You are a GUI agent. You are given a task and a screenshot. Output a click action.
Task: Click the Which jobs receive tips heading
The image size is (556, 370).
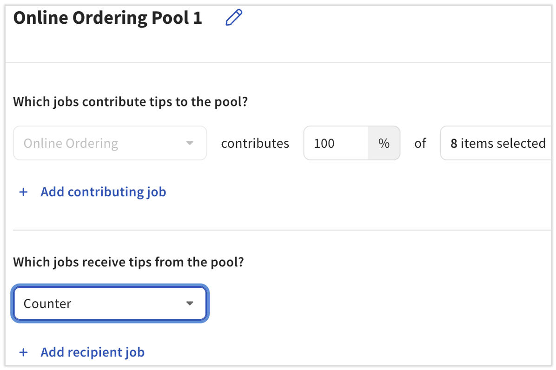point(128,262)
